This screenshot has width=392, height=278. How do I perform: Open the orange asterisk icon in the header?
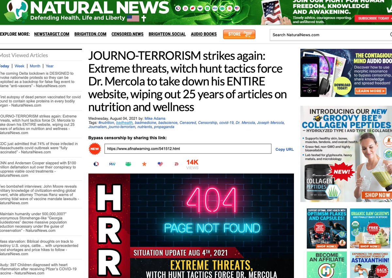pyautogui.click(x=229, y=8)
